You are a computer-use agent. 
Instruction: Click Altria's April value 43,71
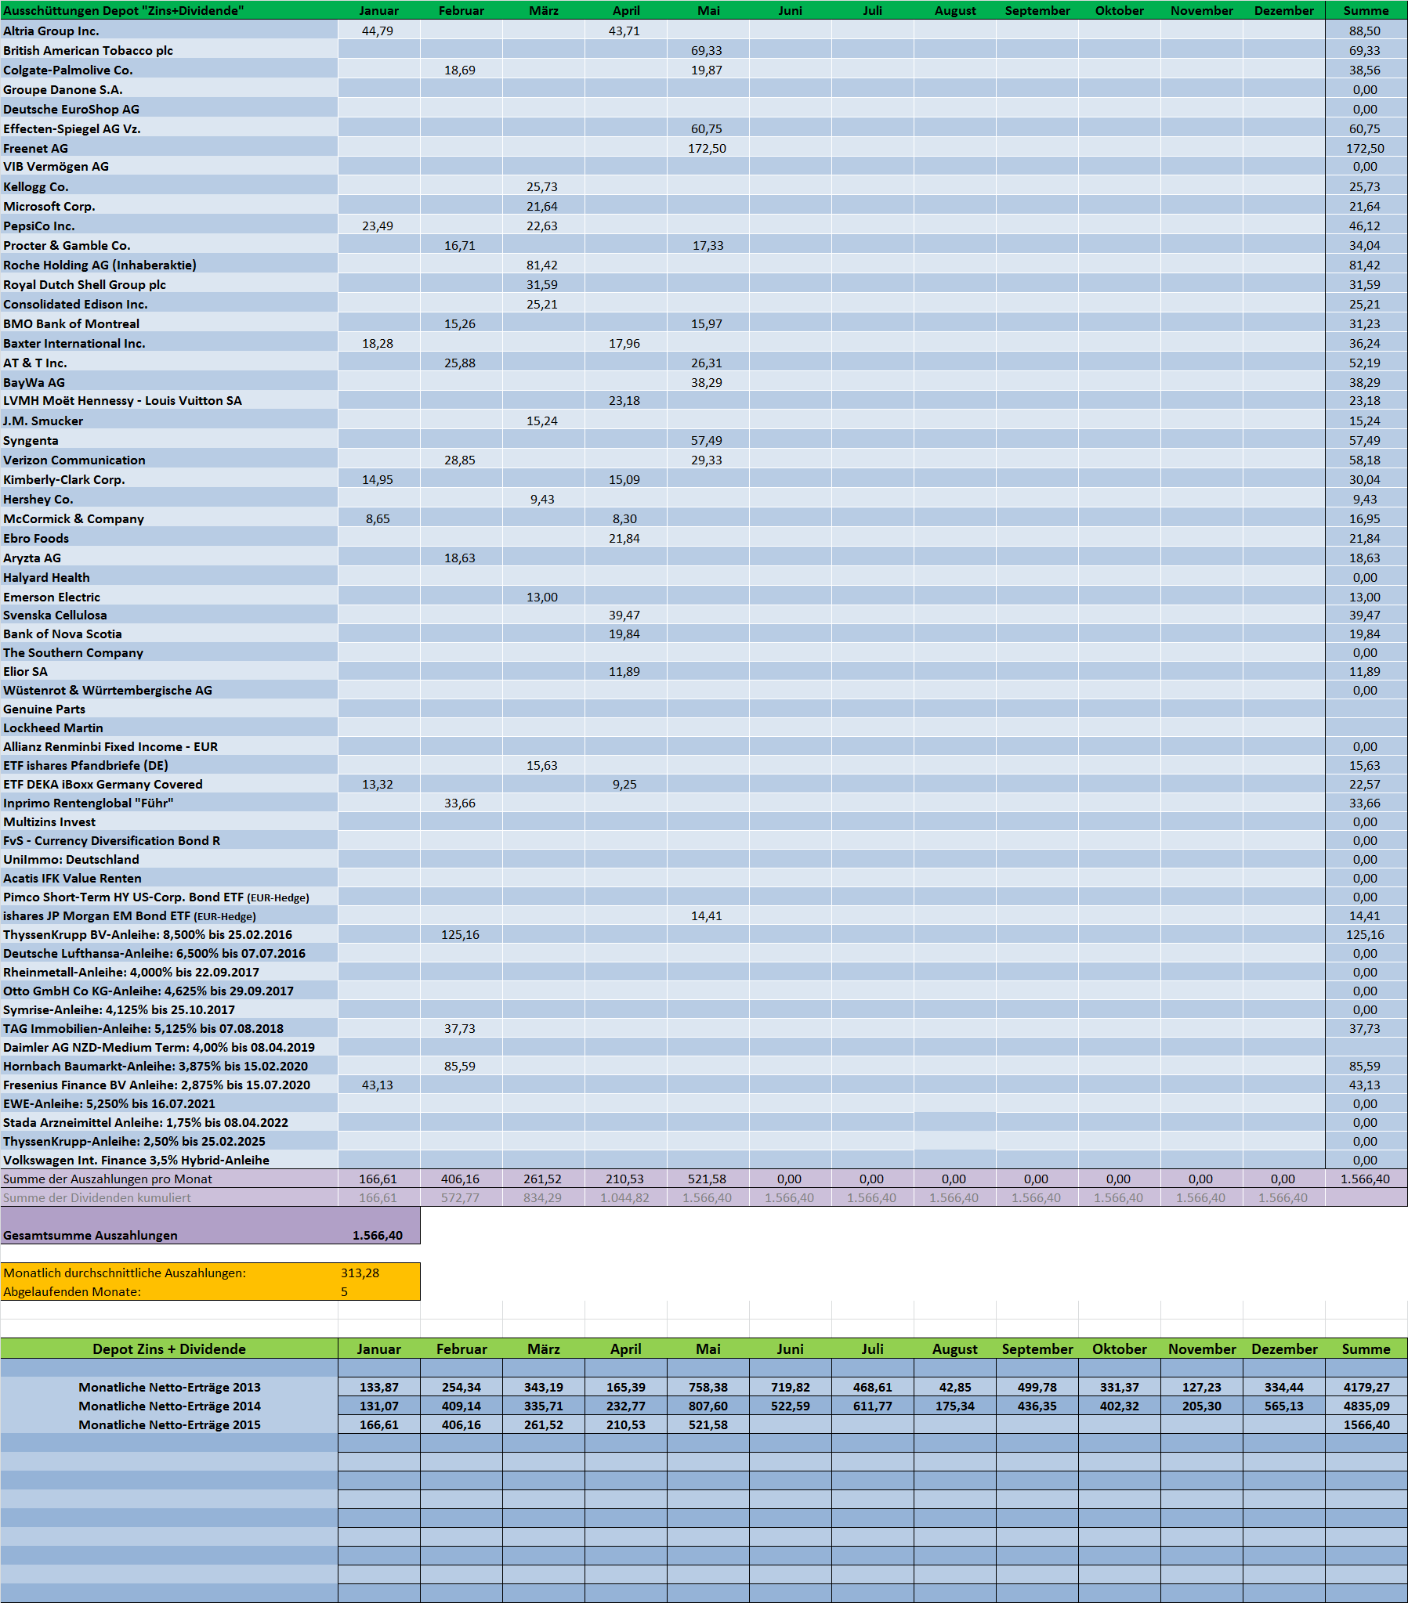(x=624, y=31)
